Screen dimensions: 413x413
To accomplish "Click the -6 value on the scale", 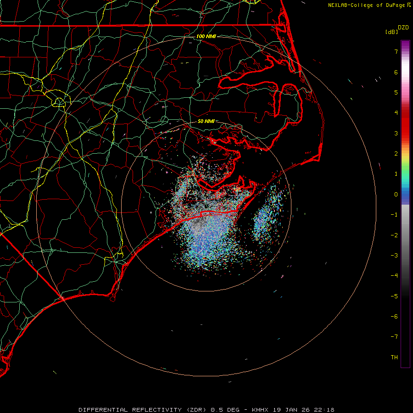I will 394,317.
